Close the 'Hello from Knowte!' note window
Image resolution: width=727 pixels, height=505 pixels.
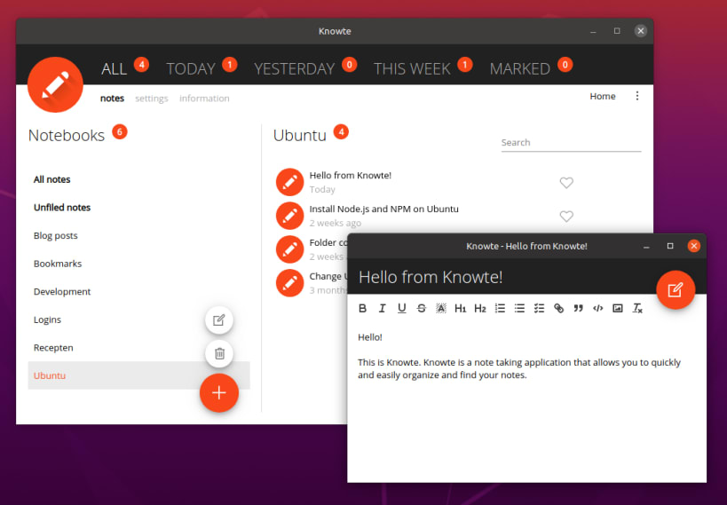click(693, 246)
